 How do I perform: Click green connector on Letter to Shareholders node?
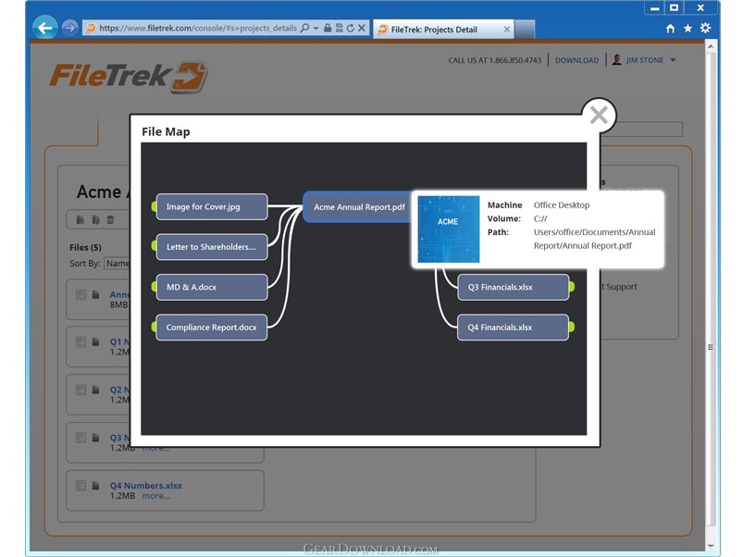click(154, 245)
